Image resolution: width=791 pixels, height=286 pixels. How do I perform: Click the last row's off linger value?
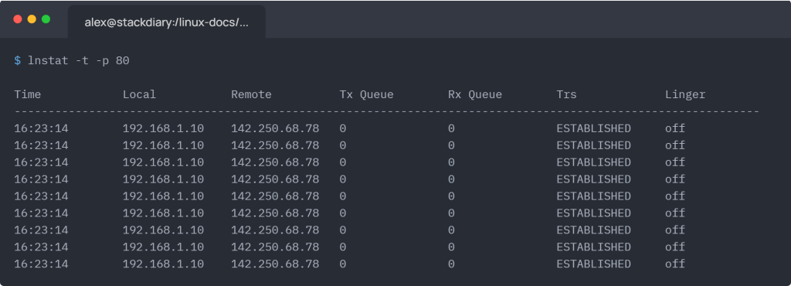(x=675, y=264)
